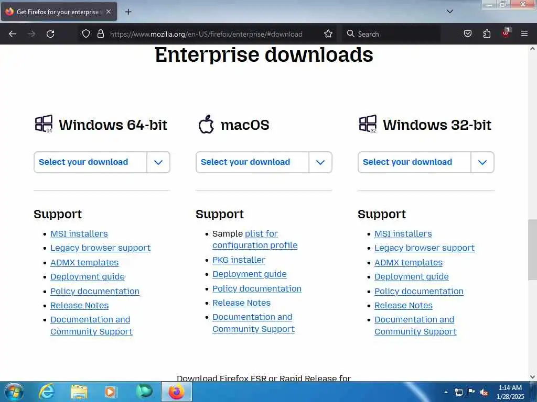Open the Action Center flag icon
Image resolution: width=537 pixels, height=402 pixels.
471,392
